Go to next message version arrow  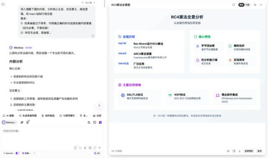94,3
